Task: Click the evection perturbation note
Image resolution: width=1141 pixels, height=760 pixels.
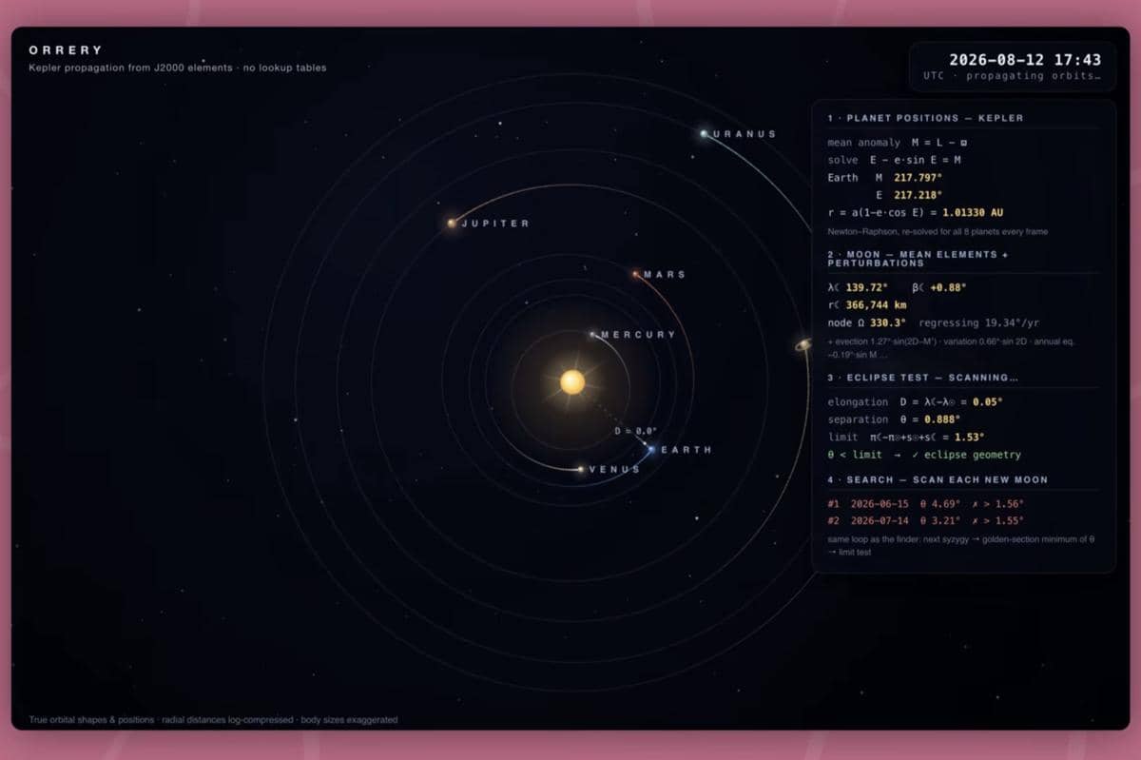Action: click(x=951, y=348)
